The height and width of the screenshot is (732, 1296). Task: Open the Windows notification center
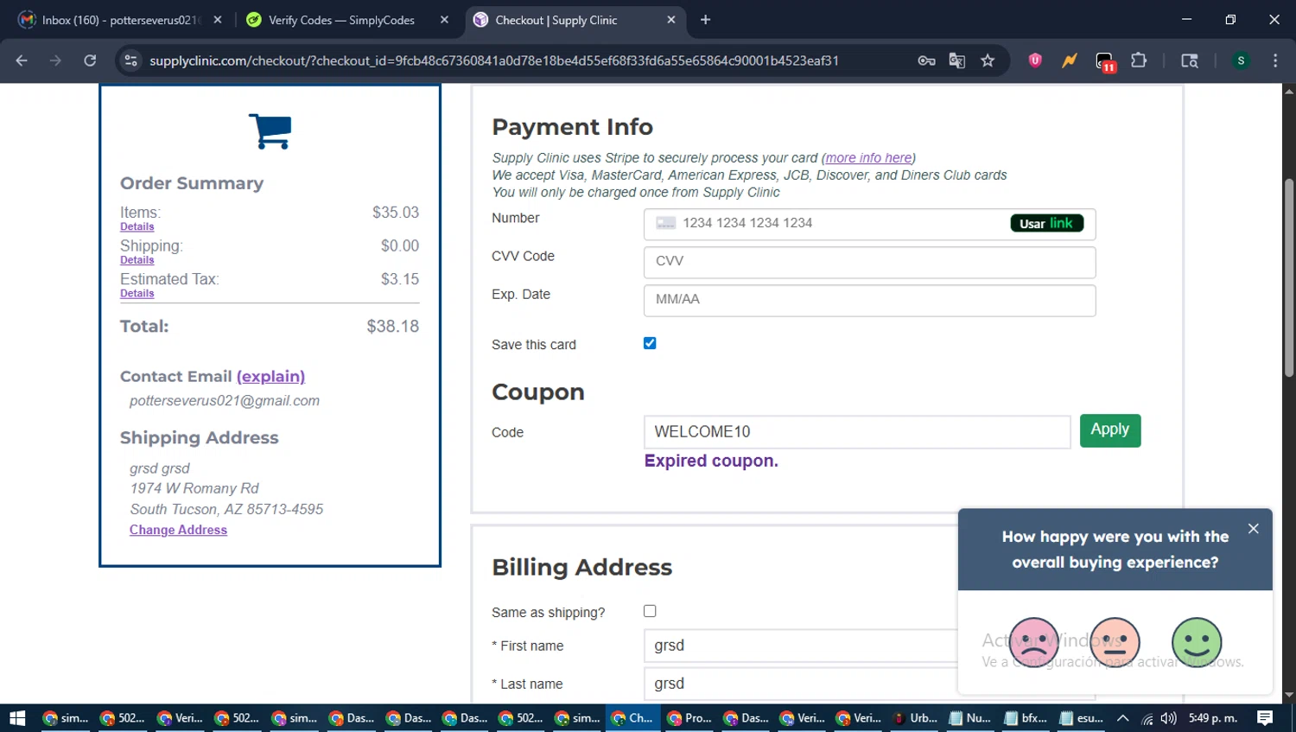[x=1265, y=718]
